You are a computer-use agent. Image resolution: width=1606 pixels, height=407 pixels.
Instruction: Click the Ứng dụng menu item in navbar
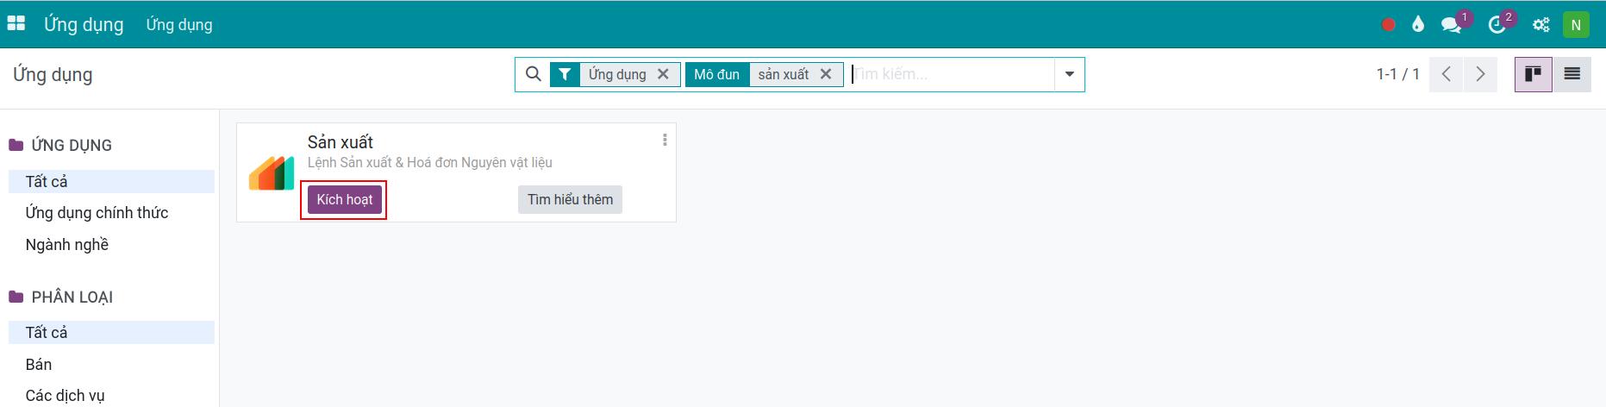pos(179,25)
